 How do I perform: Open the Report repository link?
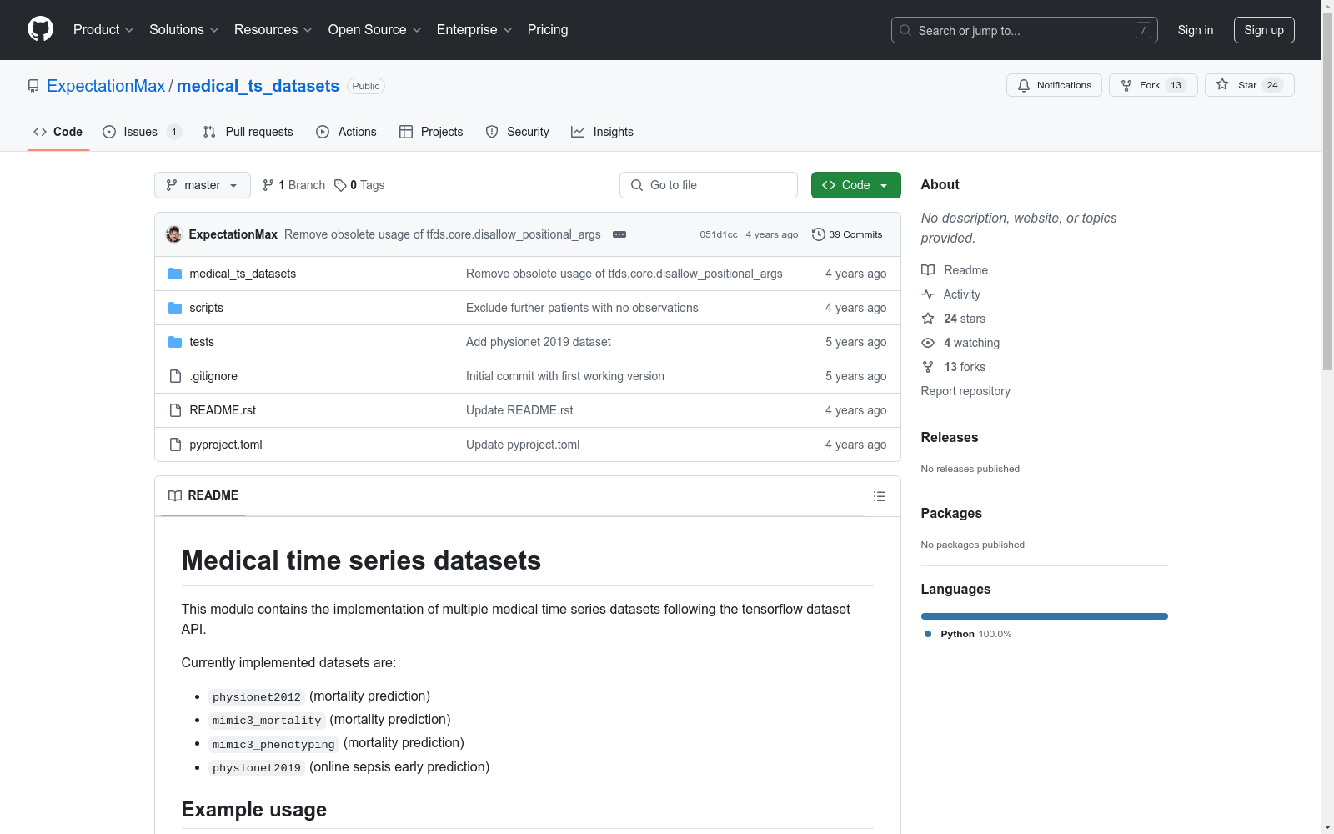click(x=965, y=391)
